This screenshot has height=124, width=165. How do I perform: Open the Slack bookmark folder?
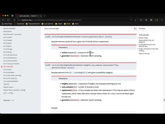point(67,24)
